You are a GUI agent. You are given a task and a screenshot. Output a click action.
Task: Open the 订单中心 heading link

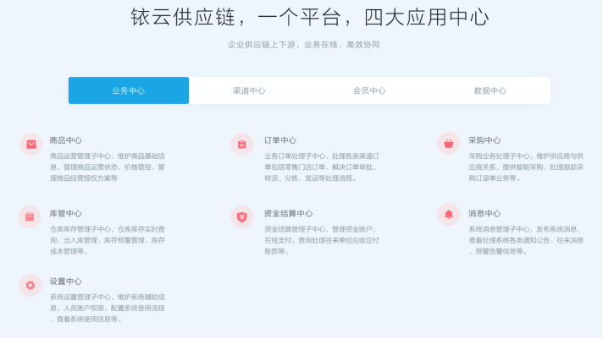280,140
